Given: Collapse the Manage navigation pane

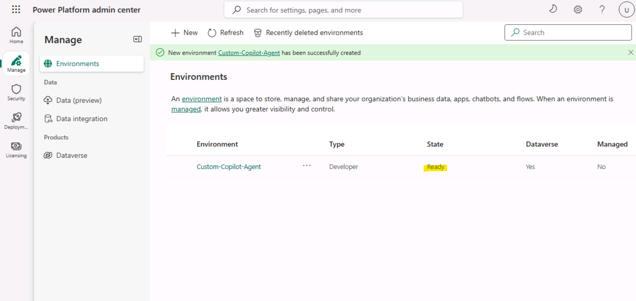Looking at the screenshot, I should tap(137, 39).
